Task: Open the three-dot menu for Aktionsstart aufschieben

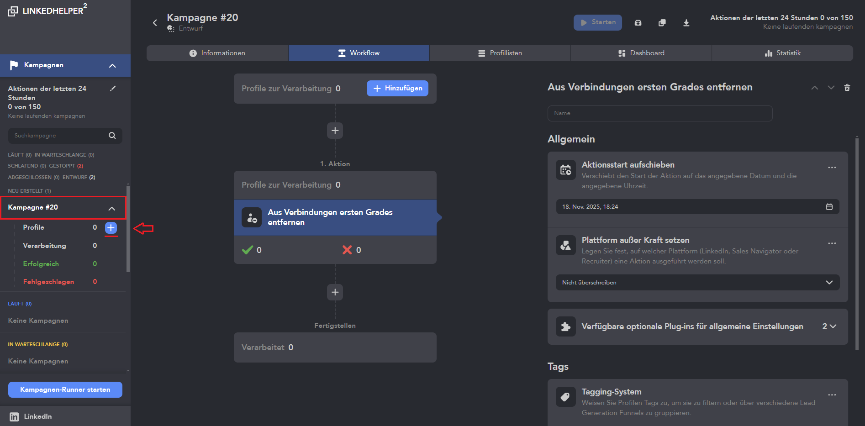Action: [x=832, y=168]
